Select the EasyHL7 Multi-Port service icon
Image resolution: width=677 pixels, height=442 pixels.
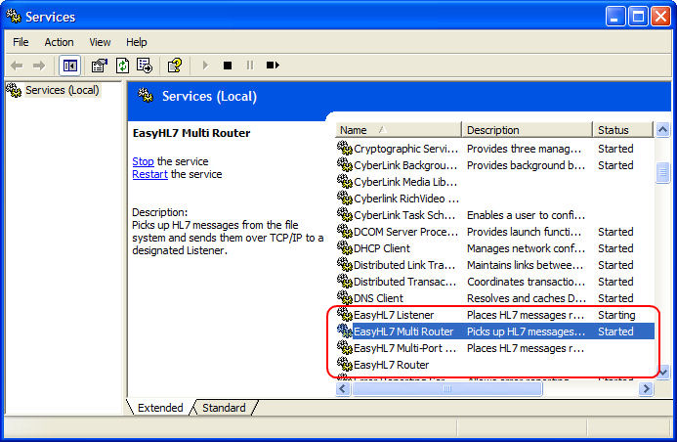(345, 348)
